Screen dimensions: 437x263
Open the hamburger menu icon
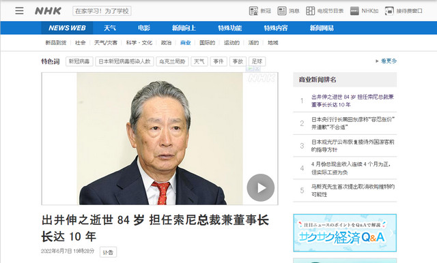tap(19, 11)
